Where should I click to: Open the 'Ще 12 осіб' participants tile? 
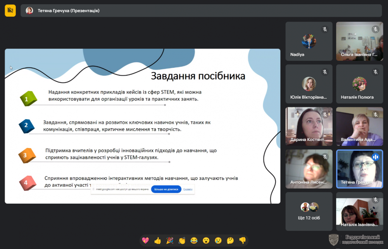coord(309,211)
